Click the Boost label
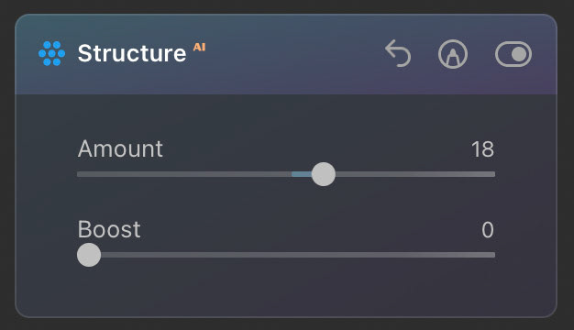This screenshot has width=574, height=330. tap(109, 229)
